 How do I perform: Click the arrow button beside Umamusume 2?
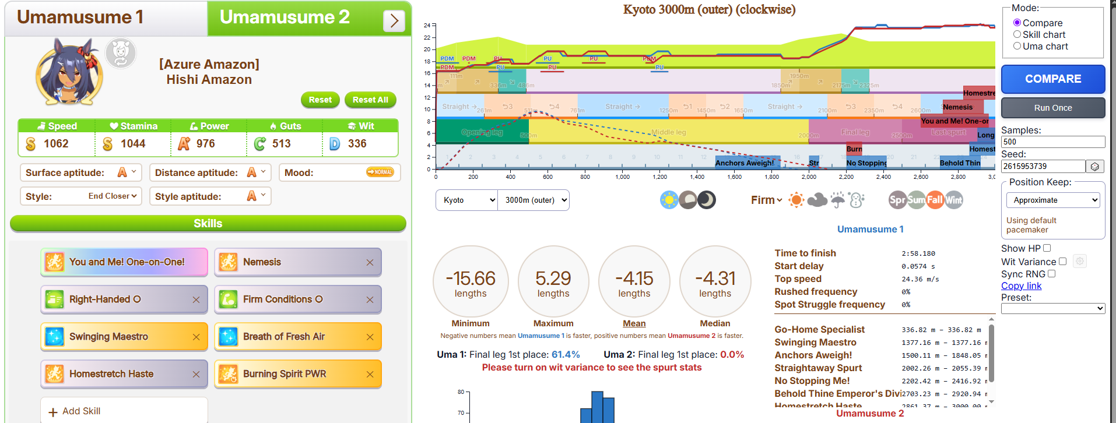coord(394,21)
